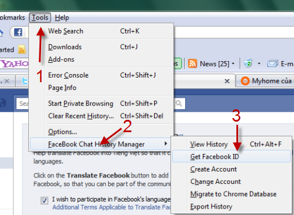Click the E-mail envelope icon
The width and height of the screenshot is (294, 215).
(x=272, y=63)
